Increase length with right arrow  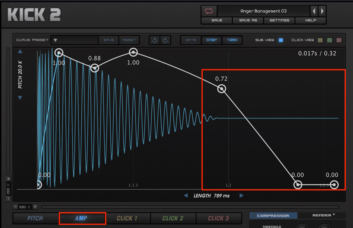pyautogui.click(x=241, y=196)
